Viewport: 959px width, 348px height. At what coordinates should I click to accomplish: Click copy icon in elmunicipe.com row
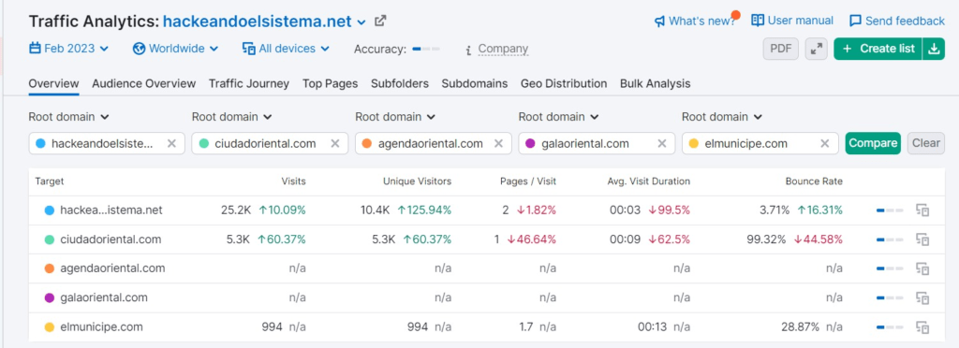tap(922, 327)
